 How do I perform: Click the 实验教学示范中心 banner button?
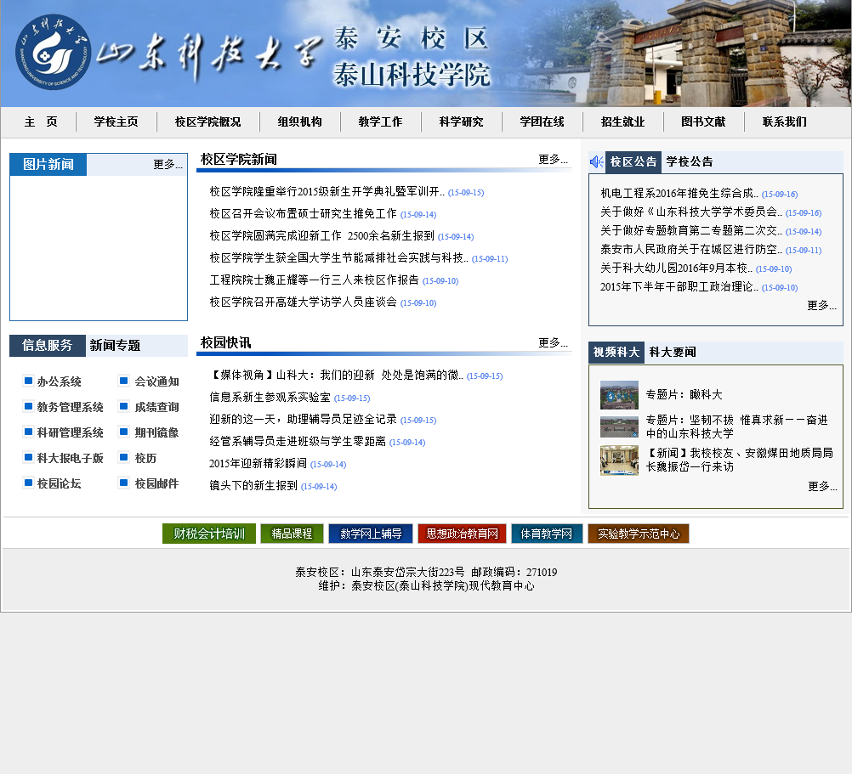pos(639,534)
